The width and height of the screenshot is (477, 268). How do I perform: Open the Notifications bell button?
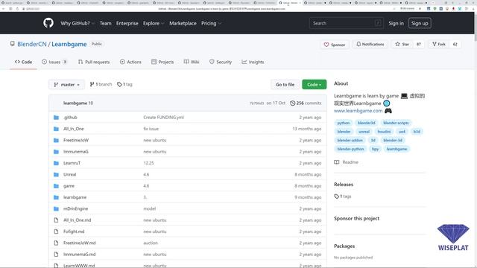[370, 45]
